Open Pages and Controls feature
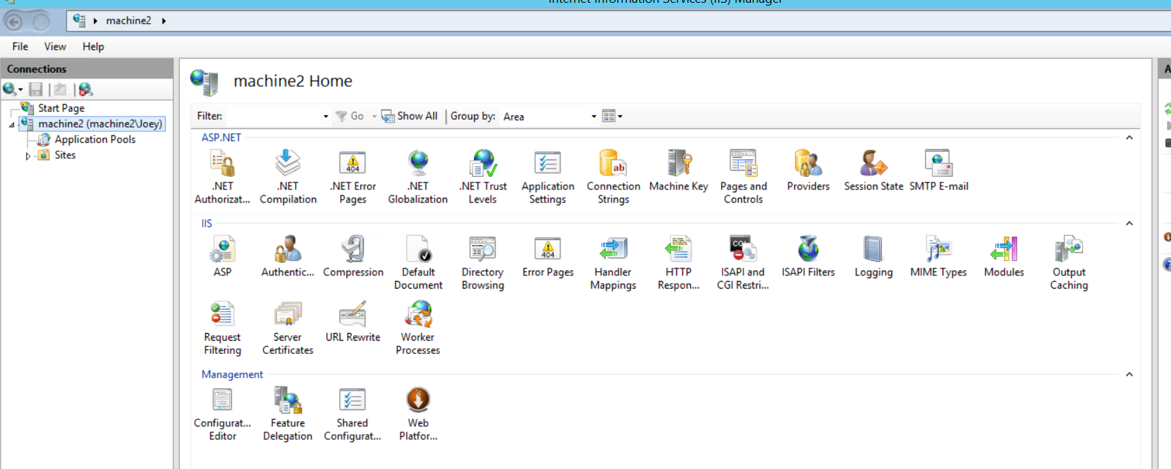Screen dimensions: 1171x469 743,177
